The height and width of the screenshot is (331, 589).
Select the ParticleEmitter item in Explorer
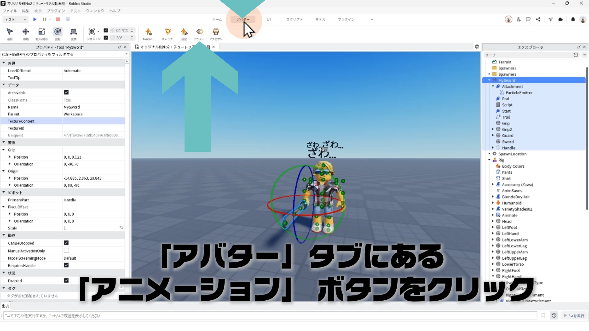click(519, 93)
